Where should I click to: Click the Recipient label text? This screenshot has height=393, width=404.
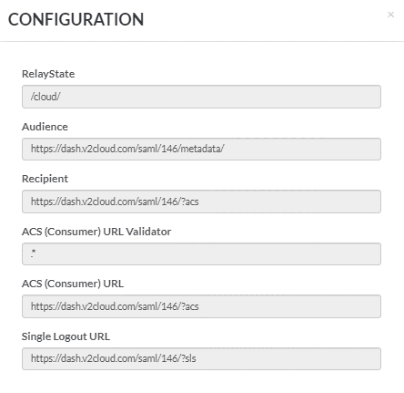coord(45,179)
